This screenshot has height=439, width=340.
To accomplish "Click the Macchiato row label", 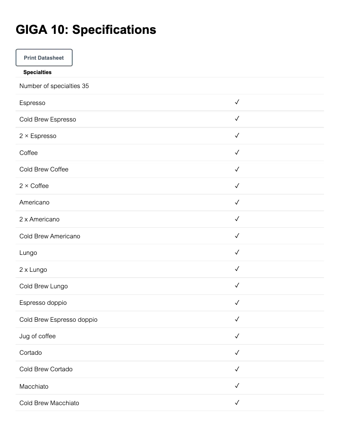I will (34, 387).
